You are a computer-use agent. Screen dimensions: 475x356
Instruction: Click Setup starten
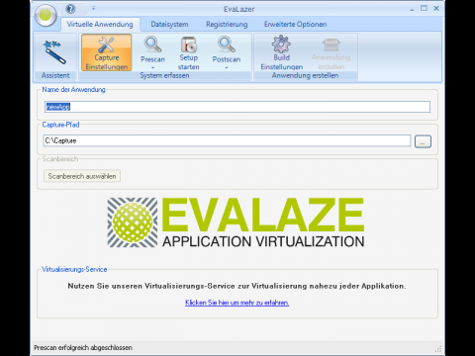click(x=189, y=52)
